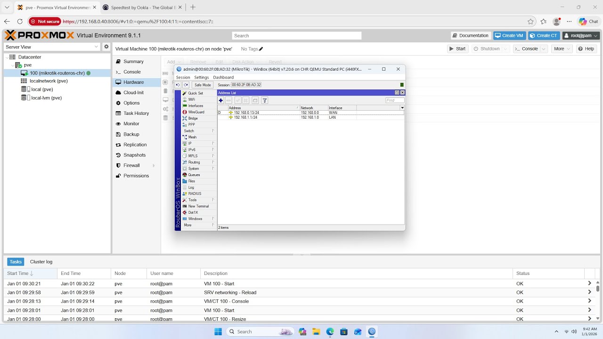
Task: Click the Find field in Address List
Action: coord(395,100)
